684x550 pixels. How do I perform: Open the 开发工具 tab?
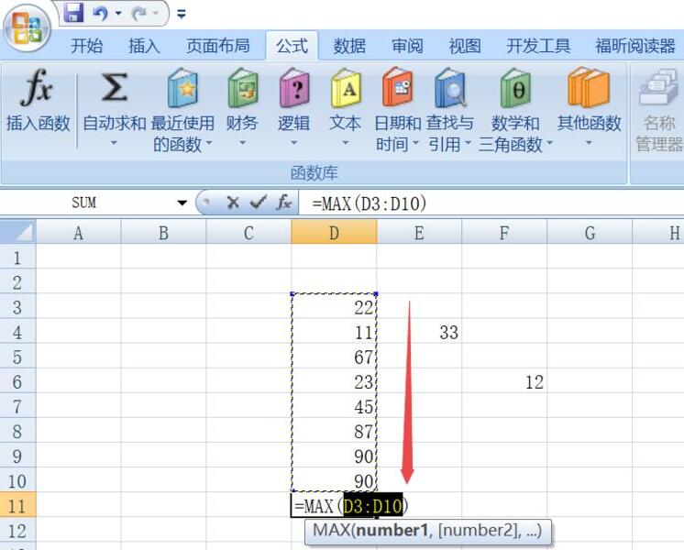tap(538, 45)
